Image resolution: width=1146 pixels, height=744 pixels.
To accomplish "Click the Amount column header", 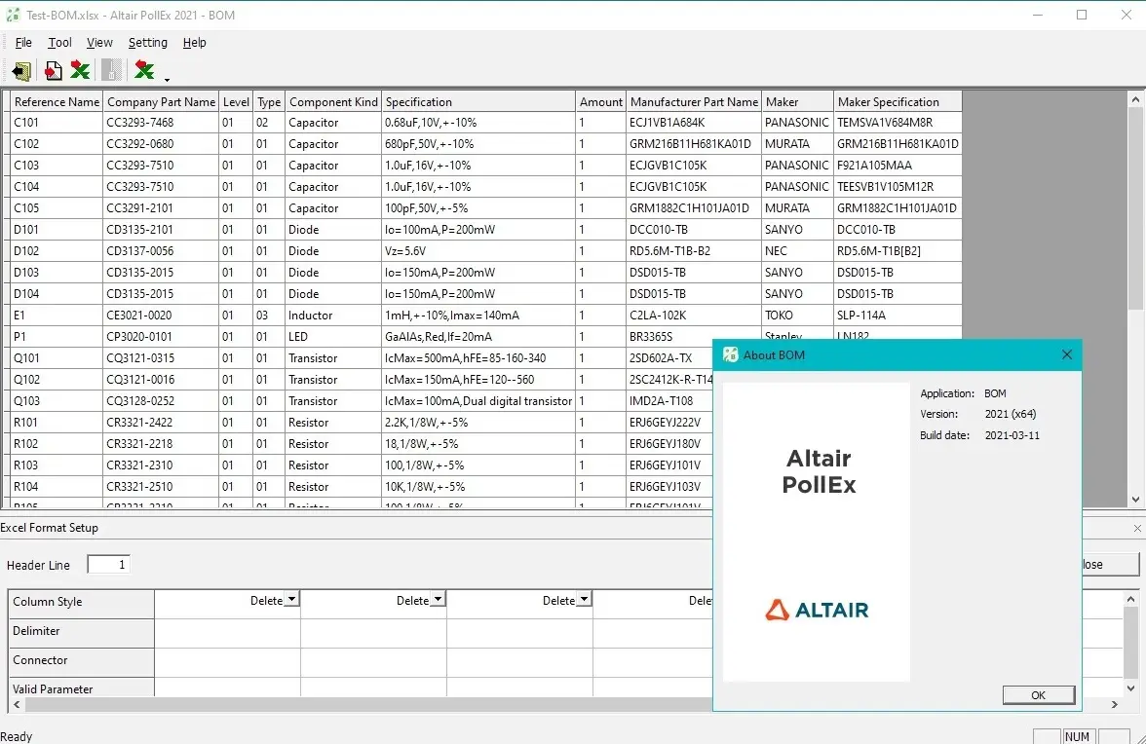I will (600, 101).
